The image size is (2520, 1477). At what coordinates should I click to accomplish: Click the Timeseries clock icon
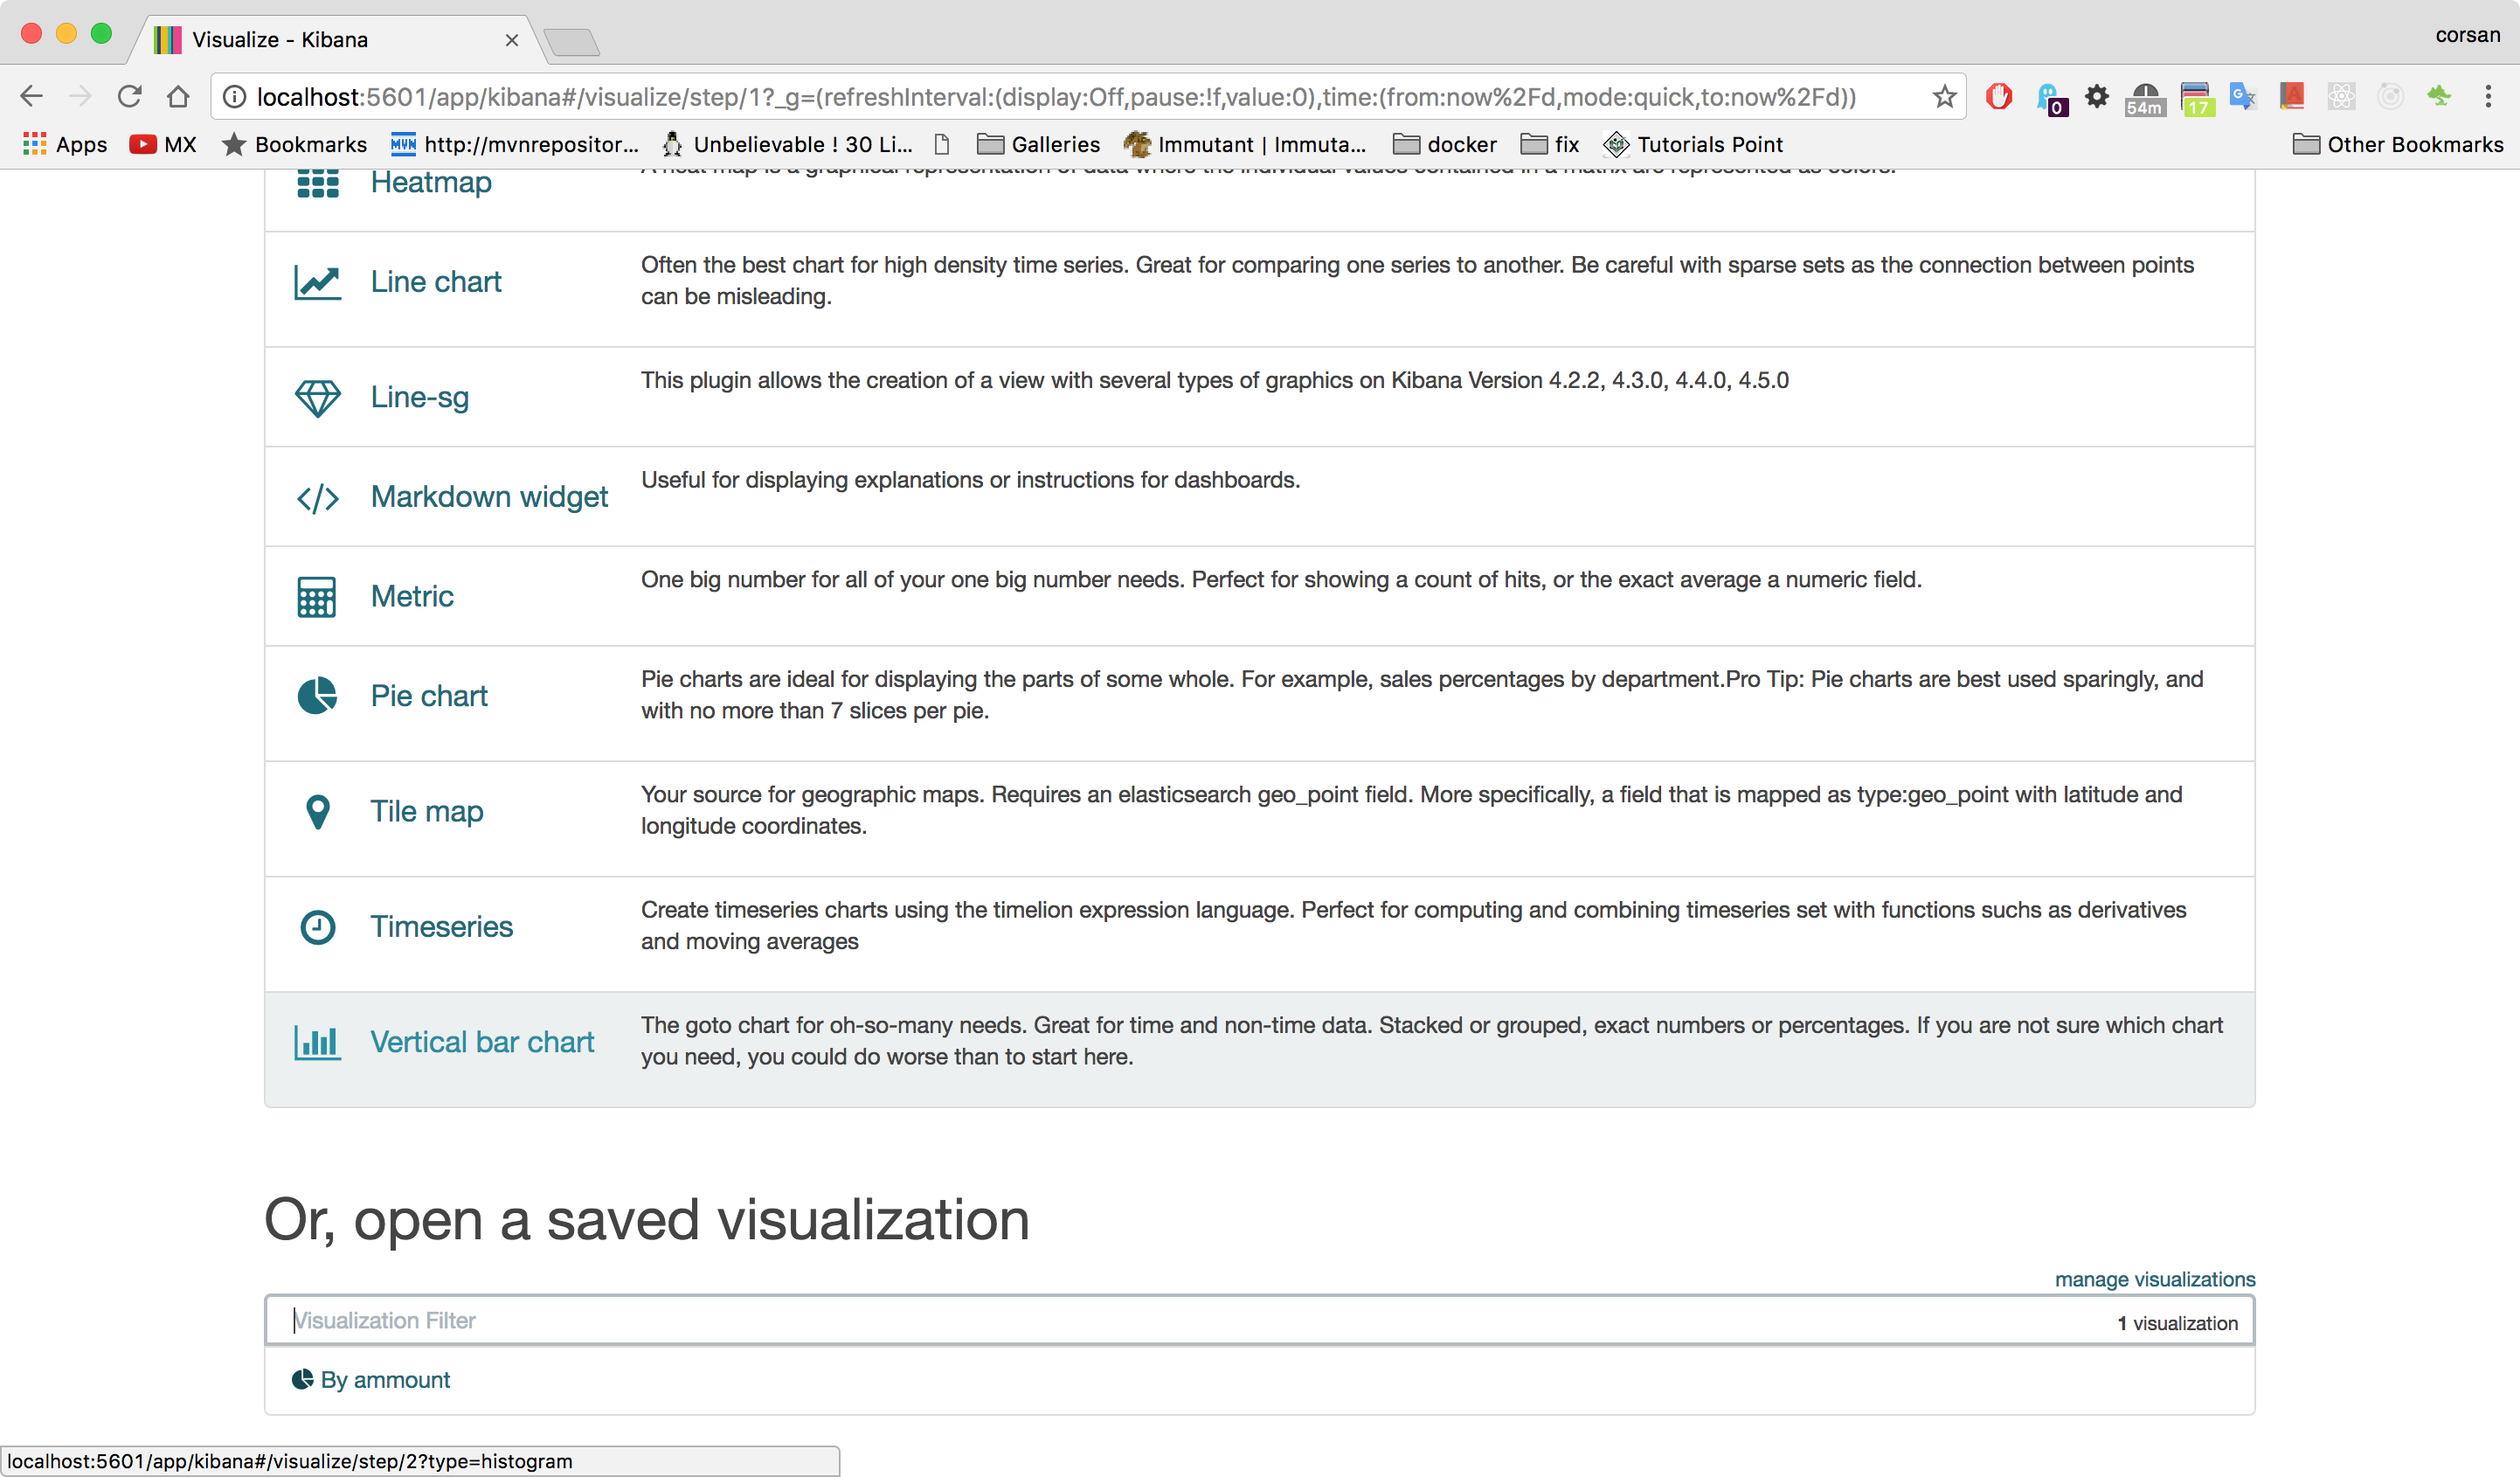tap(318, 927)
